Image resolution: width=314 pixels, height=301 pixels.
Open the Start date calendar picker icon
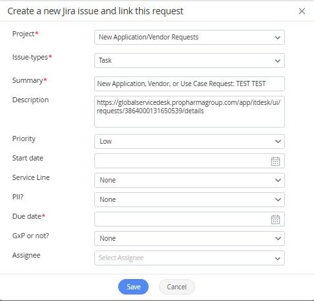(275, 161)
